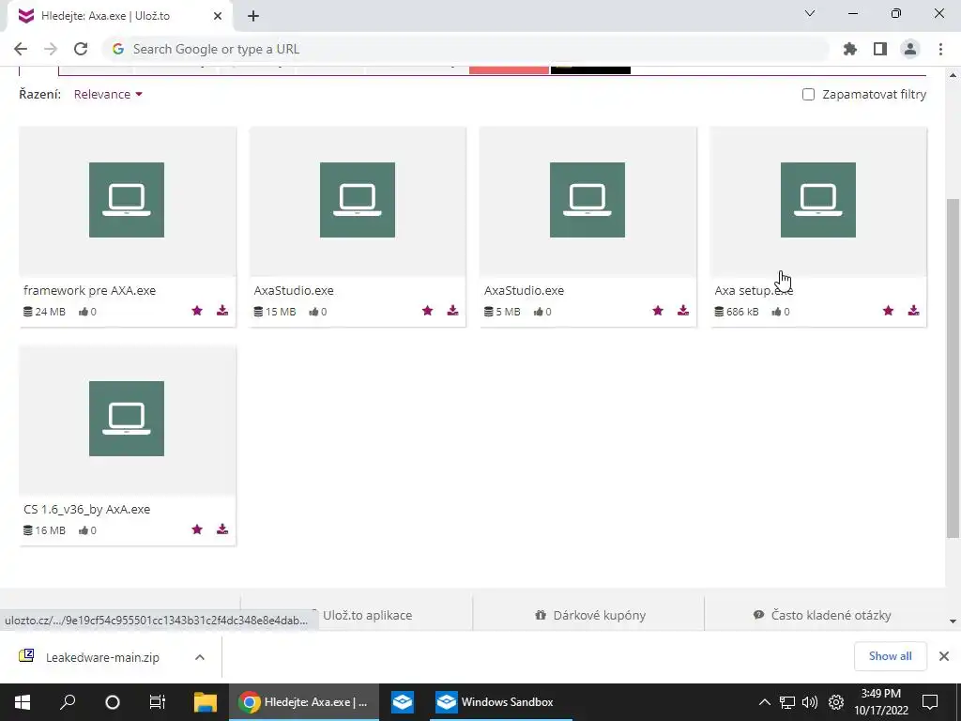961x721 pixels.
Task: Open the Chrome profile avatar menu
Action: 910,49
